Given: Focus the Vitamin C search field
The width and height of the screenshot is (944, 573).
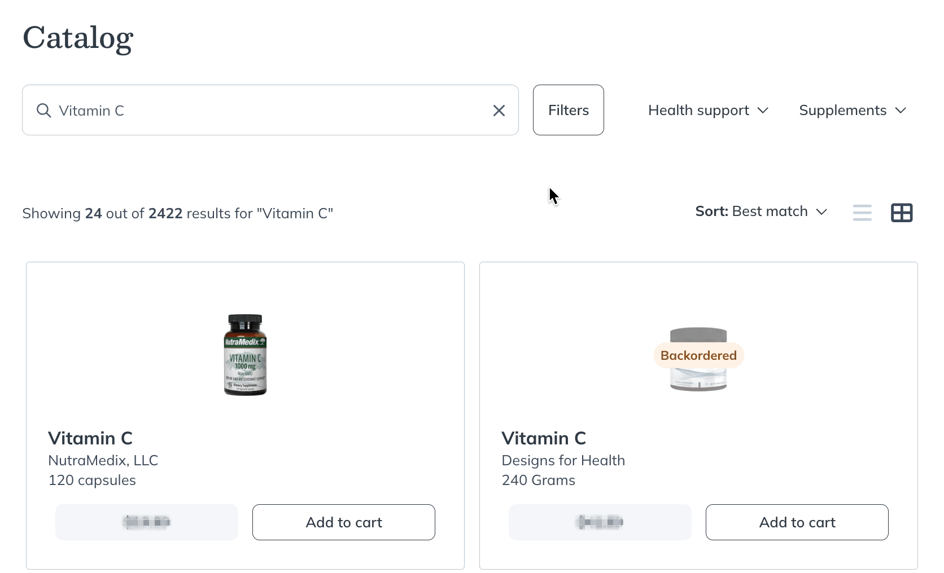Looking at the screenshot, I should tap(270, 110).
